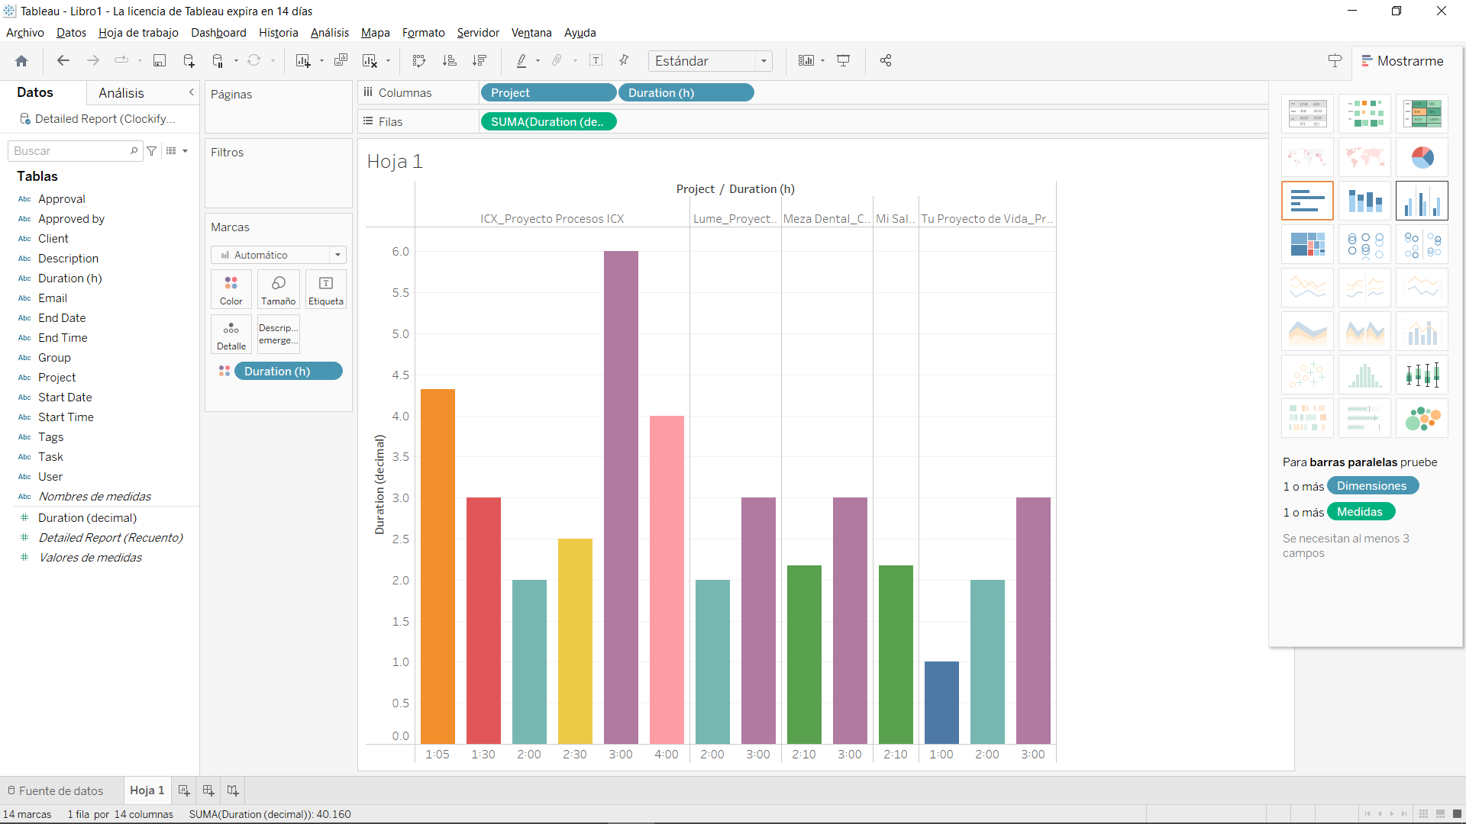
Task: Open the new data source dropdown arrow
Action: click(234, 60)
